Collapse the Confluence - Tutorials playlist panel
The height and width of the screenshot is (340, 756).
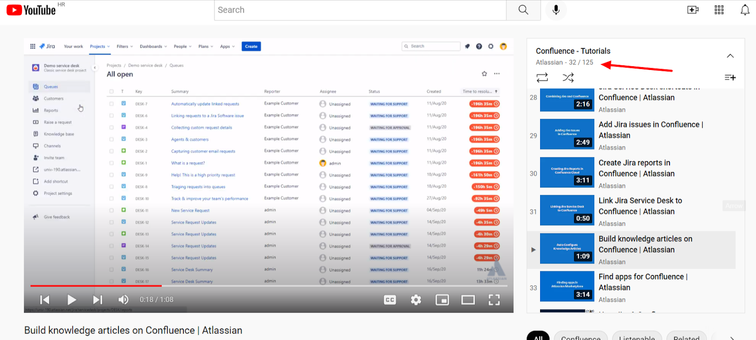[x=730, y=56]
